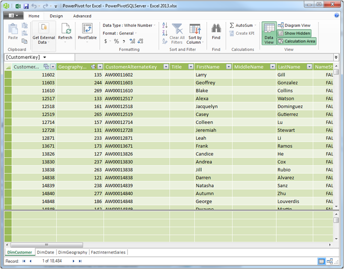Go to last record
344x269 pixels.
pos(80,261)
